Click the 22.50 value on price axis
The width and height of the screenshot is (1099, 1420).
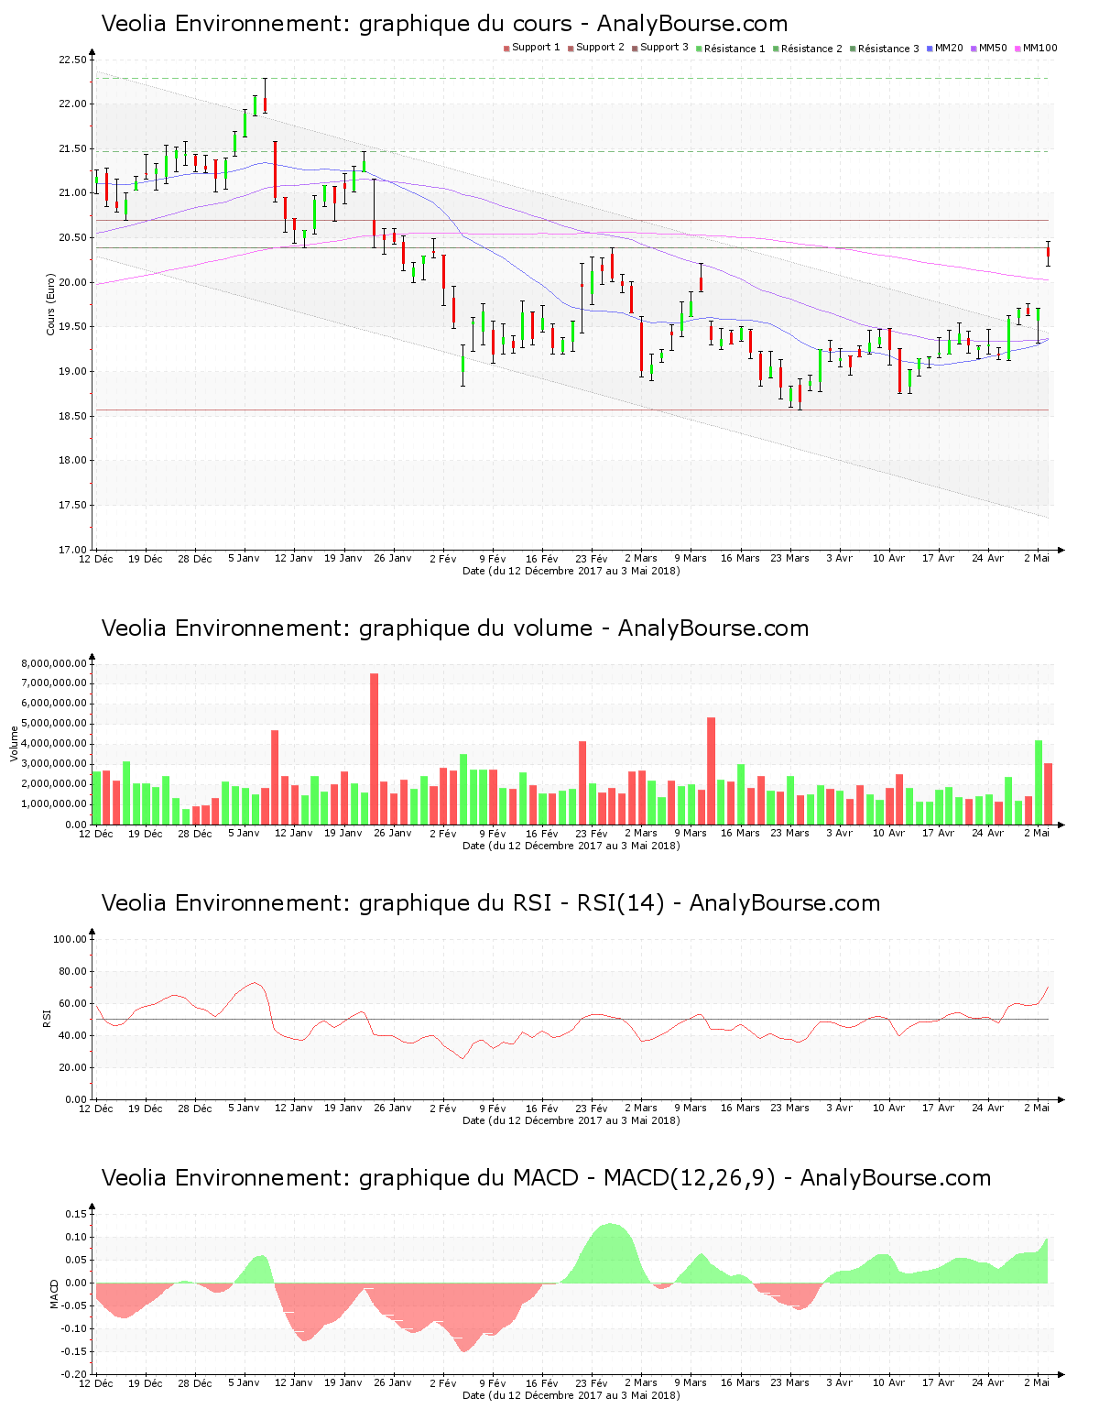[72, 60]
